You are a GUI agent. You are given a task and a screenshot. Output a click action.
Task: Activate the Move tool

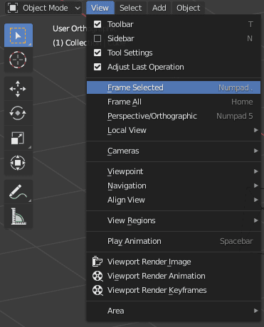19,89
